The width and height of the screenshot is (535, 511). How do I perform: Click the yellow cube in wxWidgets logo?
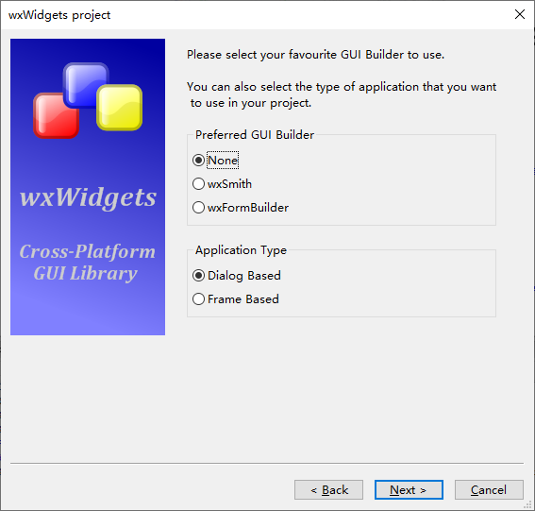pyautogui.click(x=120, y=108)
